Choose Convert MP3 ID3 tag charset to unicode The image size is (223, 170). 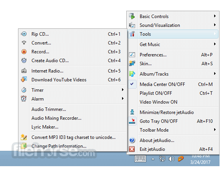coord(73,137)
